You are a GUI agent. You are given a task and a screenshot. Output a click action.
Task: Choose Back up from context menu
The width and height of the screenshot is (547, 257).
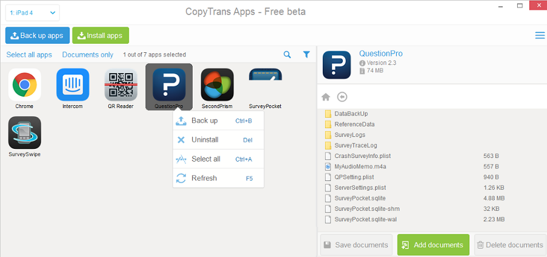[x=204, y=121]
